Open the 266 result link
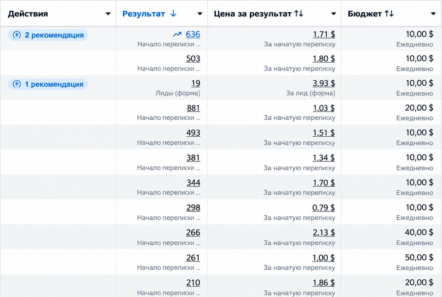The height and width of the screenshot is (297, 442). 193,233
